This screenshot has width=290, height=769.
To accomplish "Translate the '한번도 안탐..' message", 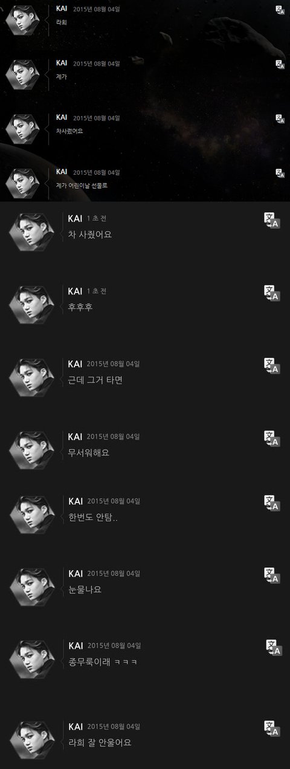I will coord(272,503).
